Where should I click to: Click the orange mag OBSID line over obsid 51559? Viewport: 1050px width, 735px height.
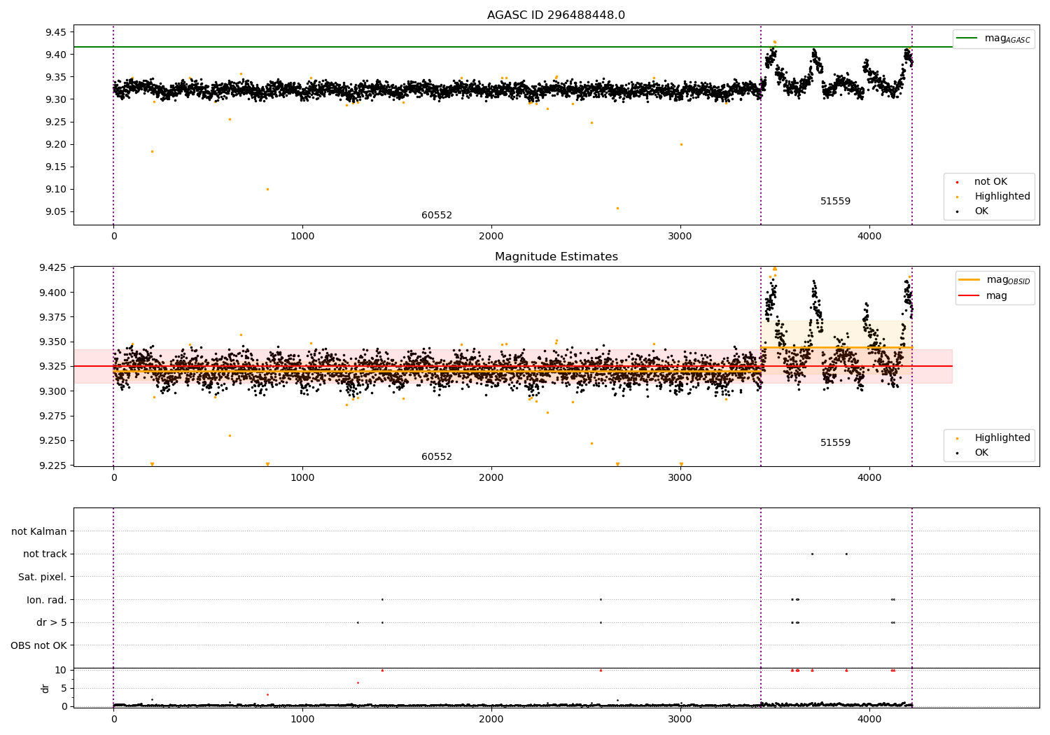coord(836,347)
